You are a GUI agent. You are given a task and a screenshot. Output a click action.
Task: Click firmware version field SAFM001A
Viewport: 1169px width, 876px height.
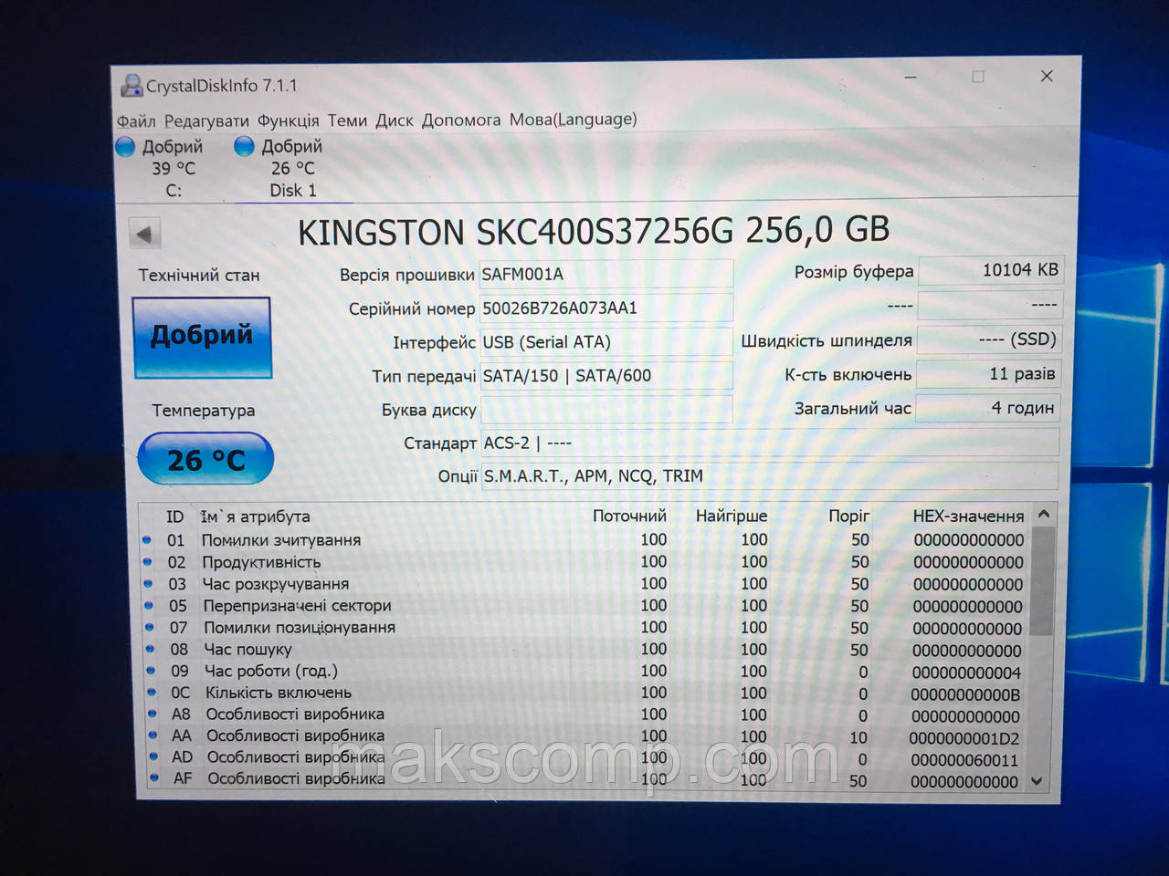pyautogui.click(x=606, y=274)
